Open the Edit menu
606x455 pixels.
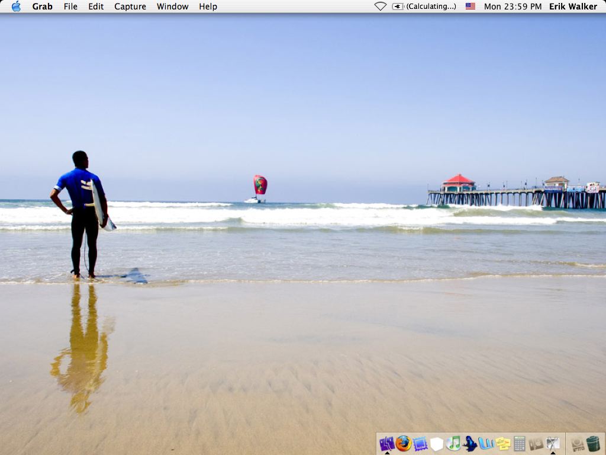pyautogui.click(x=96, y=6)
